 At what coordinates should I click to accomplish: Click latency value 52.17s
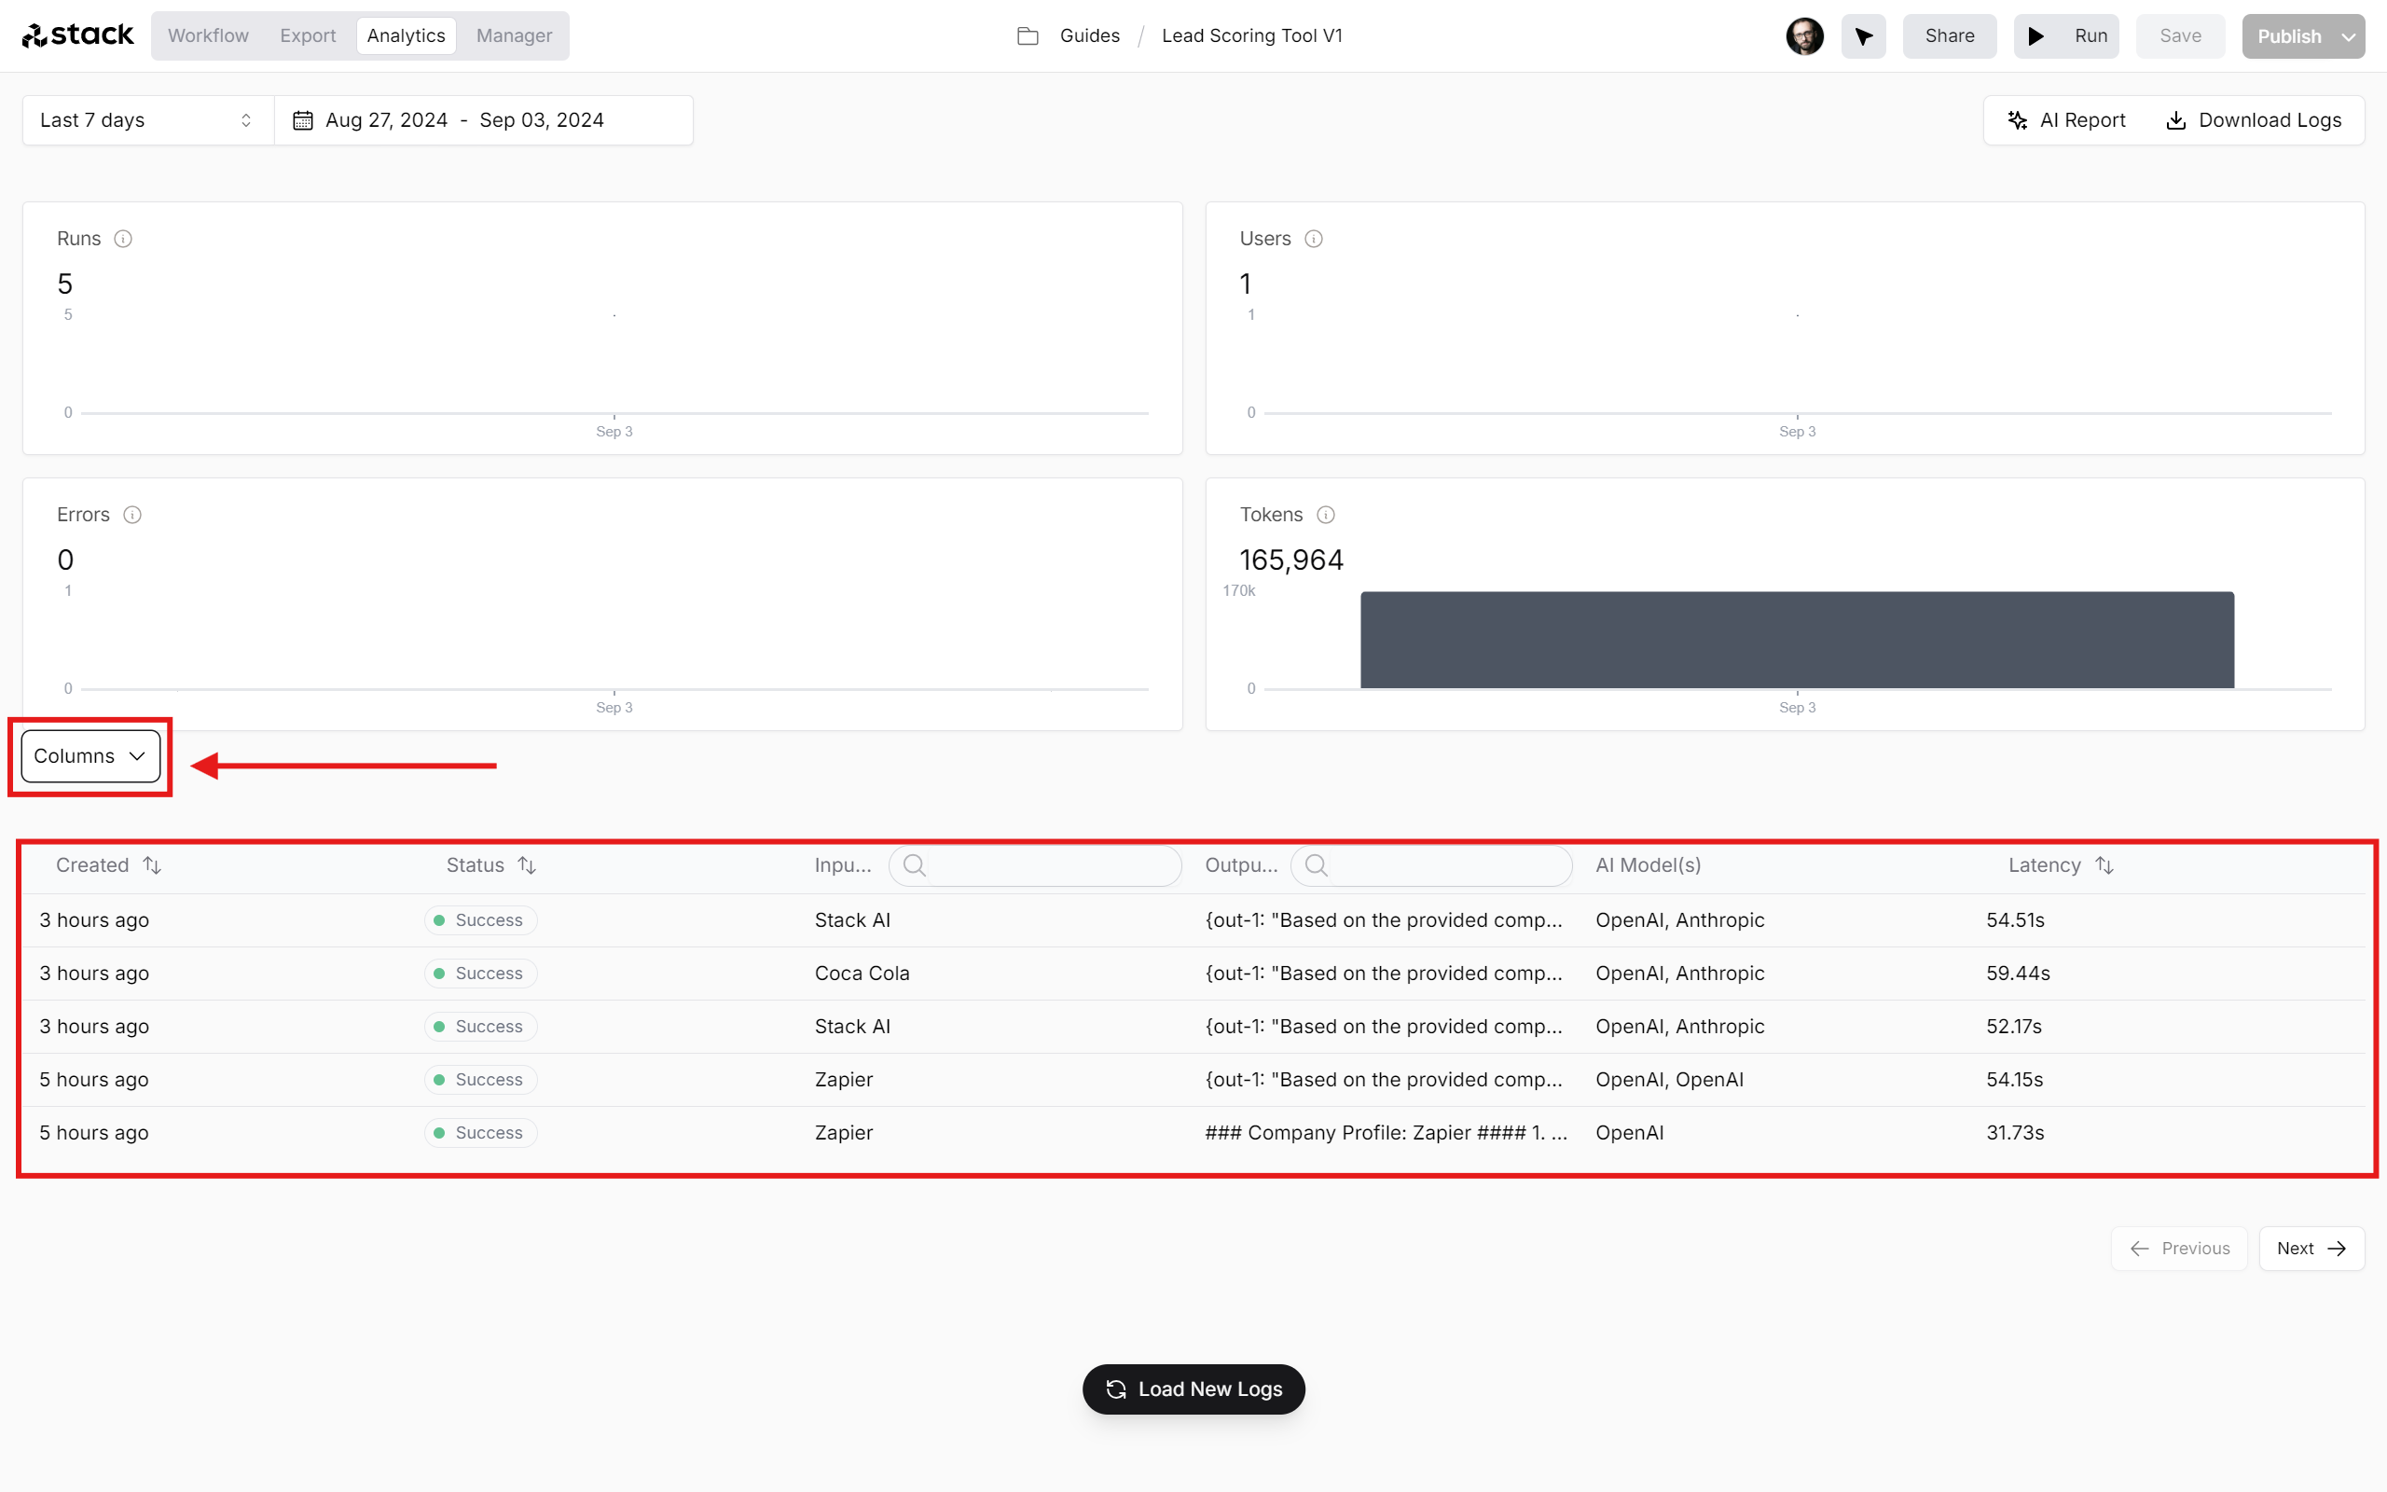click(x=2014, y=1027)
